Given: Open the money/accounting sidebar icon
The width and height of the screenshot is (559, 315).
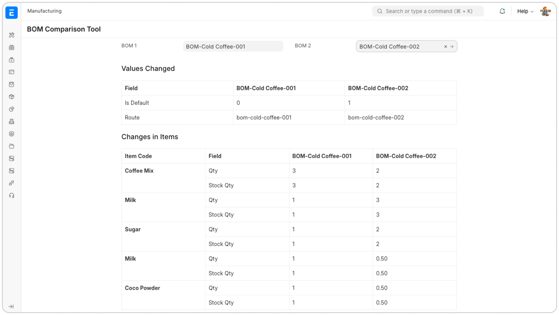Looking at the screenshot, I should tap(11, 48).
